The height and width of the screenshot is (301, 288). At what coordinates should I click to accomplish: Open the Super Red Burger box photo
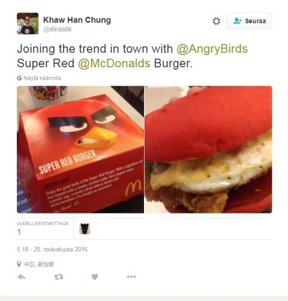click(x=80, y=149)
